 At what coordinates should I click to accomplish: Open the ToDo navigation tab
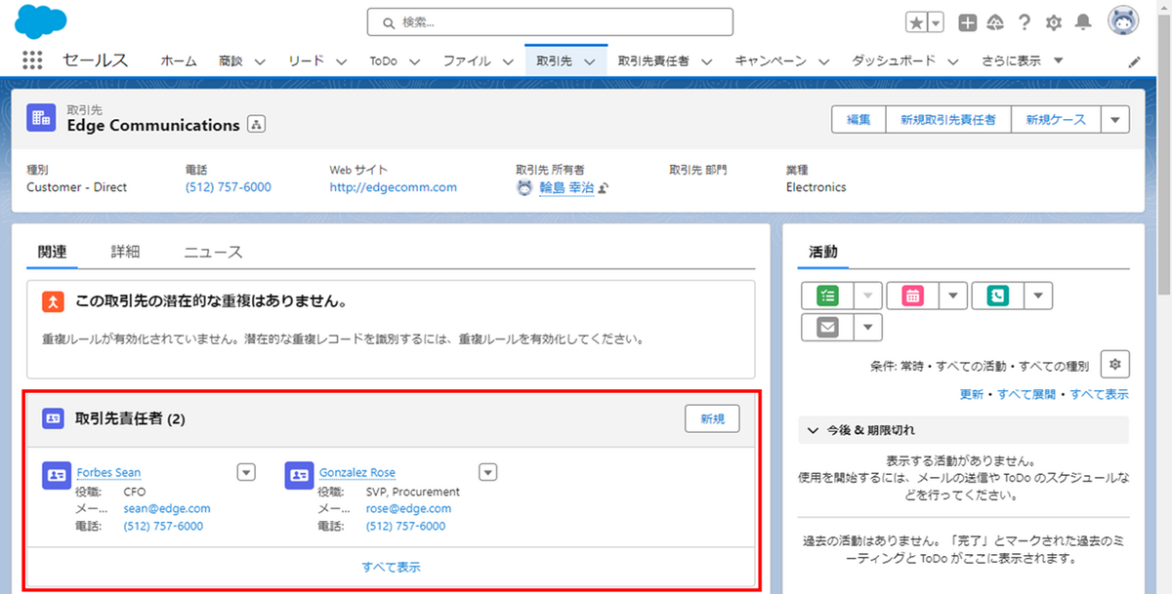coord(383,60)
